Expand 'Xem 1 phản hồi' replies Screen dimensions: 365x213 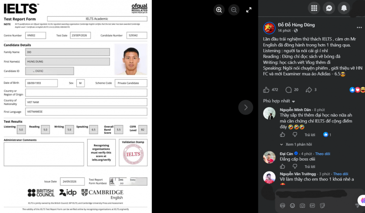tap(296, 144)
